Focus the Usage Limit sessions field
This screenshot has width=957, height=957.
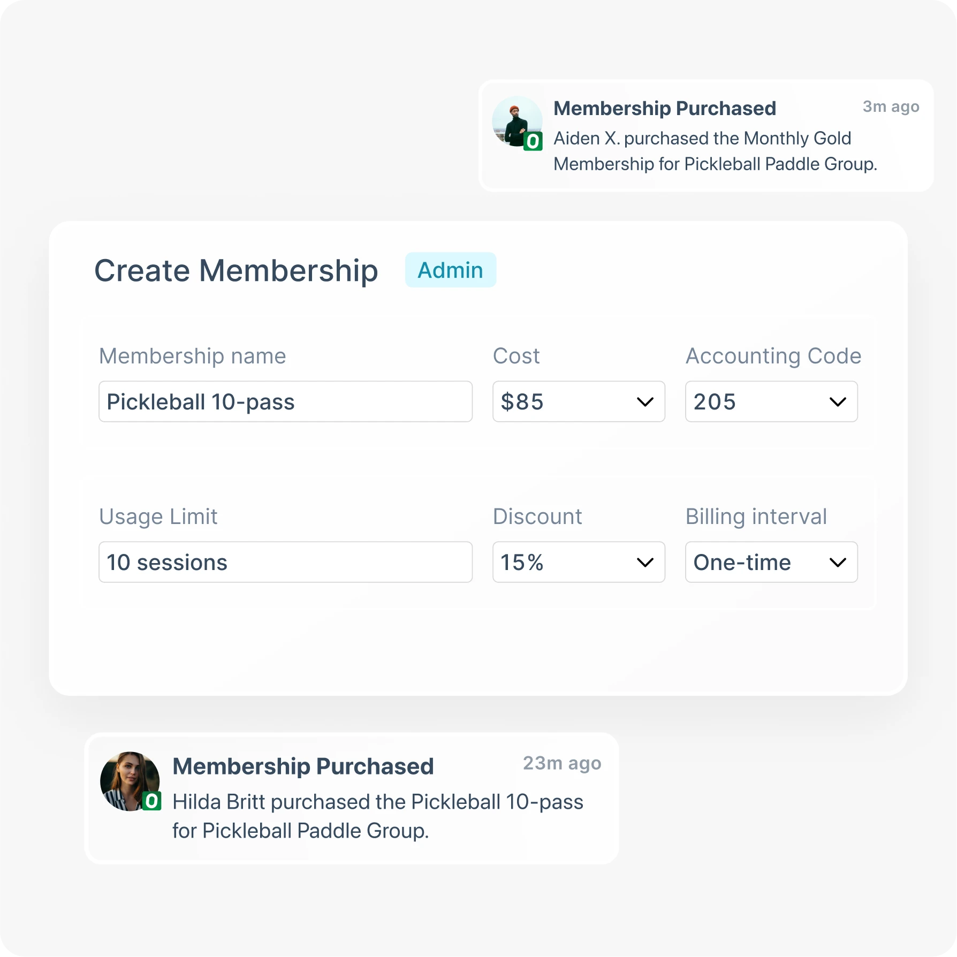tap(285, 563)
